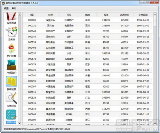Viewport: 160px width, 133px height.
Task: Click the industry cell 旅游服务
Action: 69,81
